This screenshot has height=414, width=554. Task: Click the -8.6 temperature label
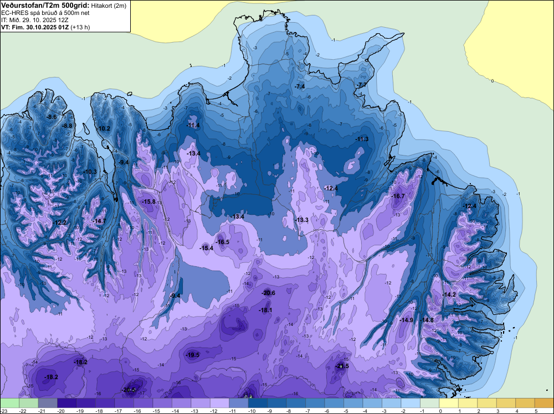pos(52,117)
